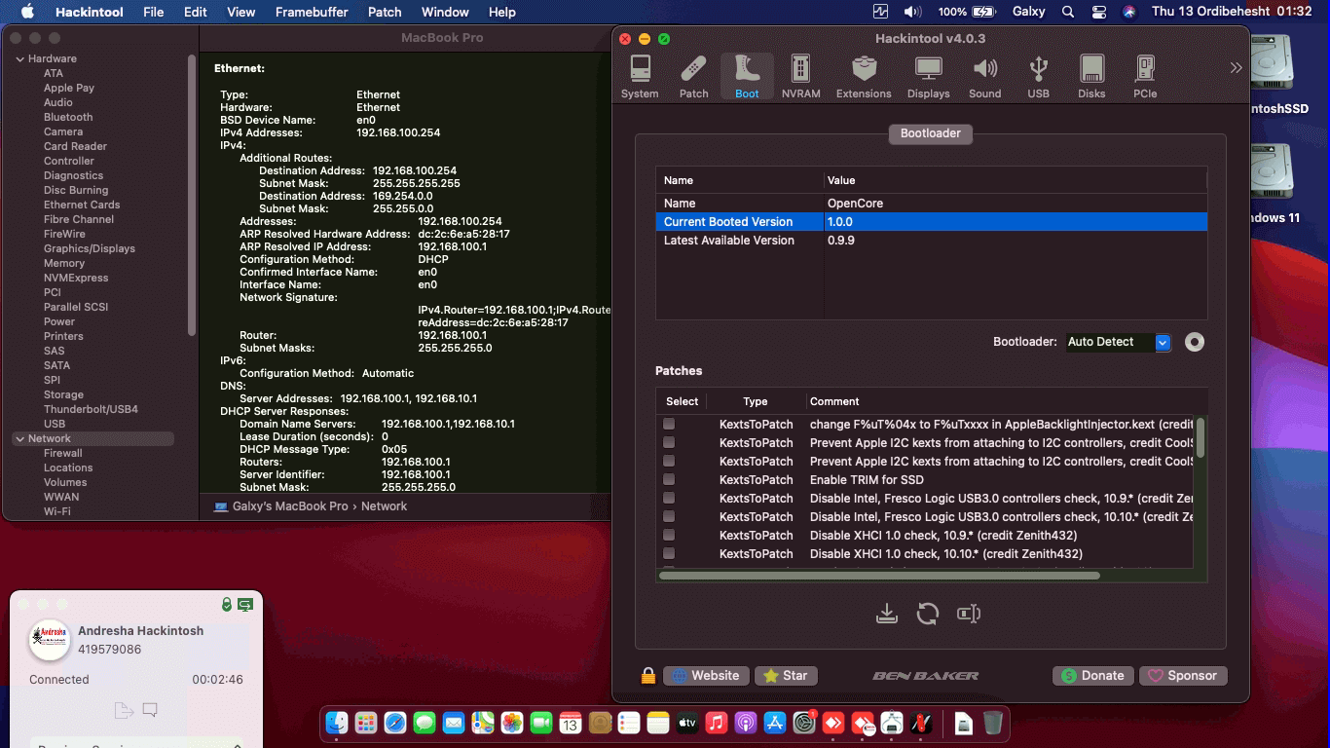
Task: Click the Sponsor button
Action: coord(1183,676)
